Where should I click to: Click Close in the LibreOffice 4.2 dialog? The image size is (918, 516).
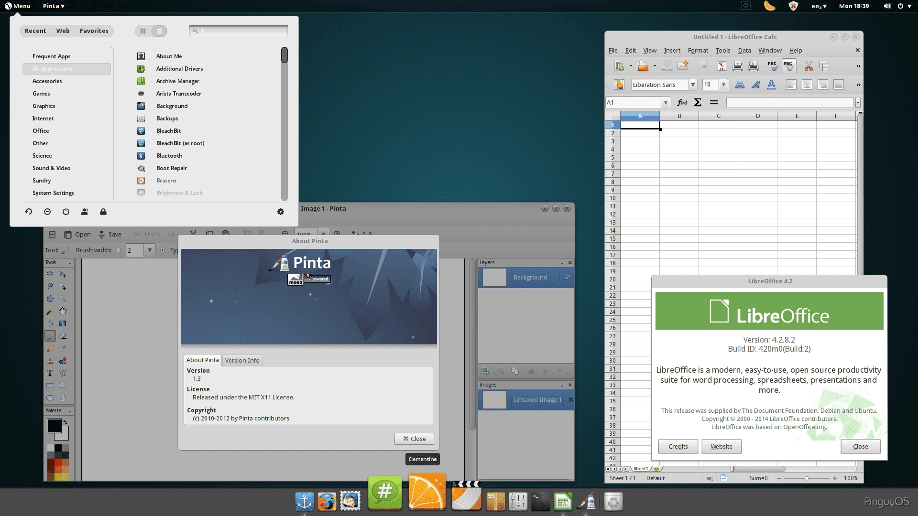pos(860,446)
